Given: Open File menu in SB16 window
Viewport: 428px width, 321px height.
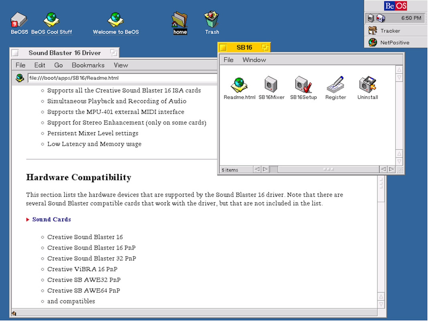Looking at the screenshot, I should (x=229, y=60).
